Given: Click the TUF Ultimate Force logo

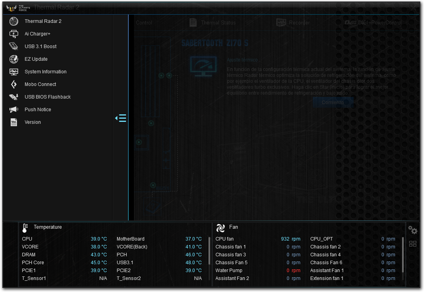Looking at the screenshot, I should (18, 8).
